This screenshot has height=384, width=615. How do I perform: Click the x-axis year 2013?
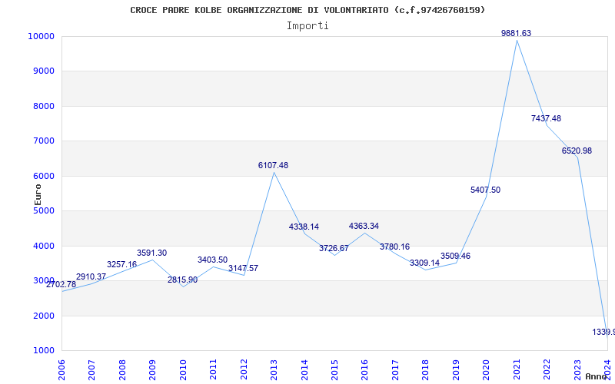tap(274, 370)
